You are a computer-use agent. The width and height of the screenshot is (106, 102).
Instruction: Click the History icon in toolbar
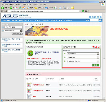click(56, 8)
